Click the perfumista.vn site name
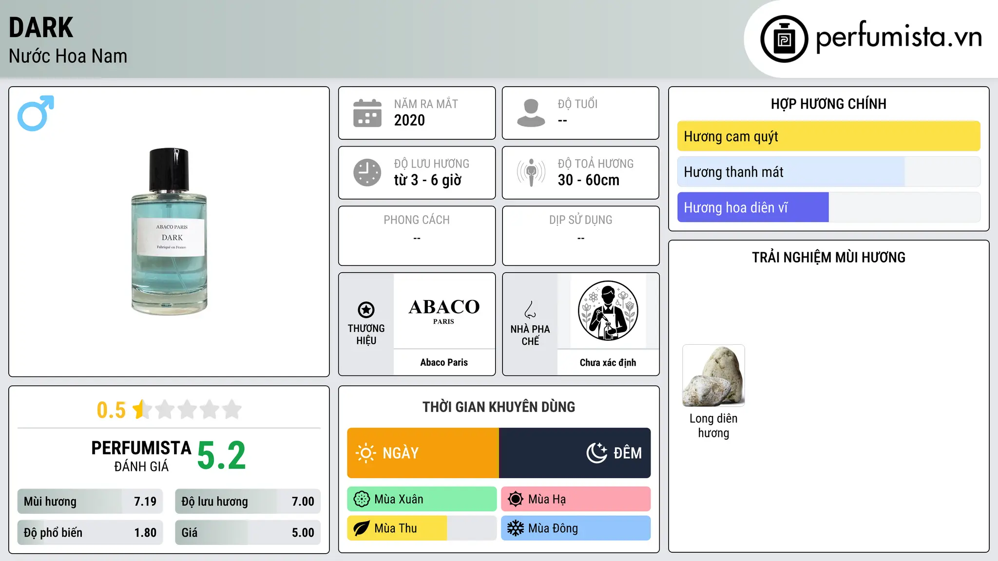Viewport: 998px width, 561px height. pos(899,37)
